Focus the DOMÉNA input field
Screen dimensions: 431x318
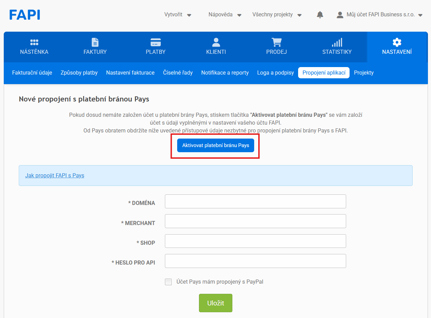pos(256,201)
